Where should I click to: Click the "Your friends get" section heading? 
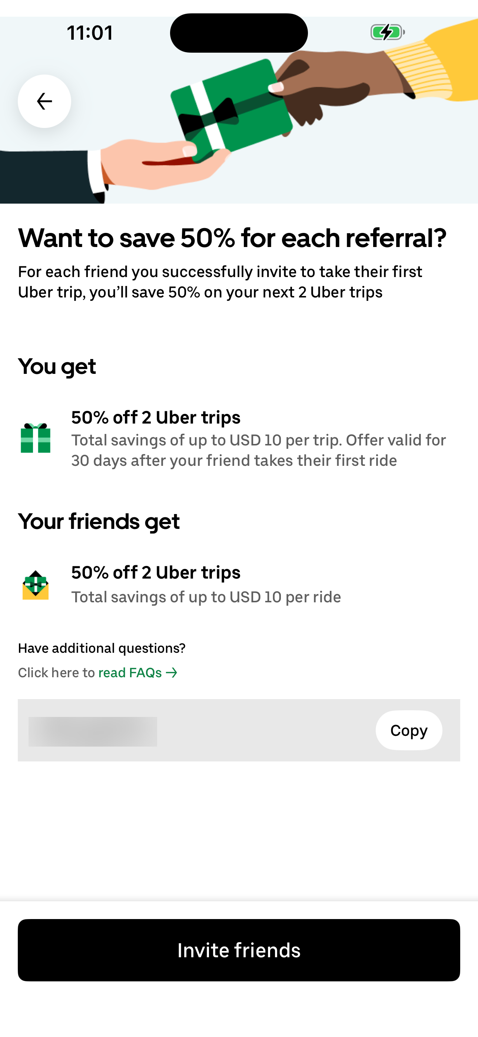pyautogui.click(x=99, y=521)
